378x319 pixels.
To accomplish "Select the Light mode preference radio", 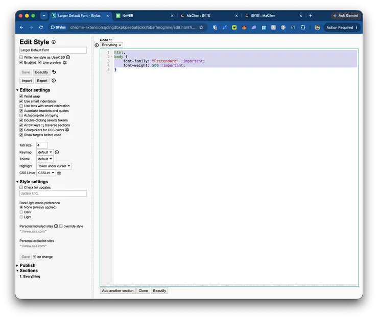I will (x=21, y=217).
